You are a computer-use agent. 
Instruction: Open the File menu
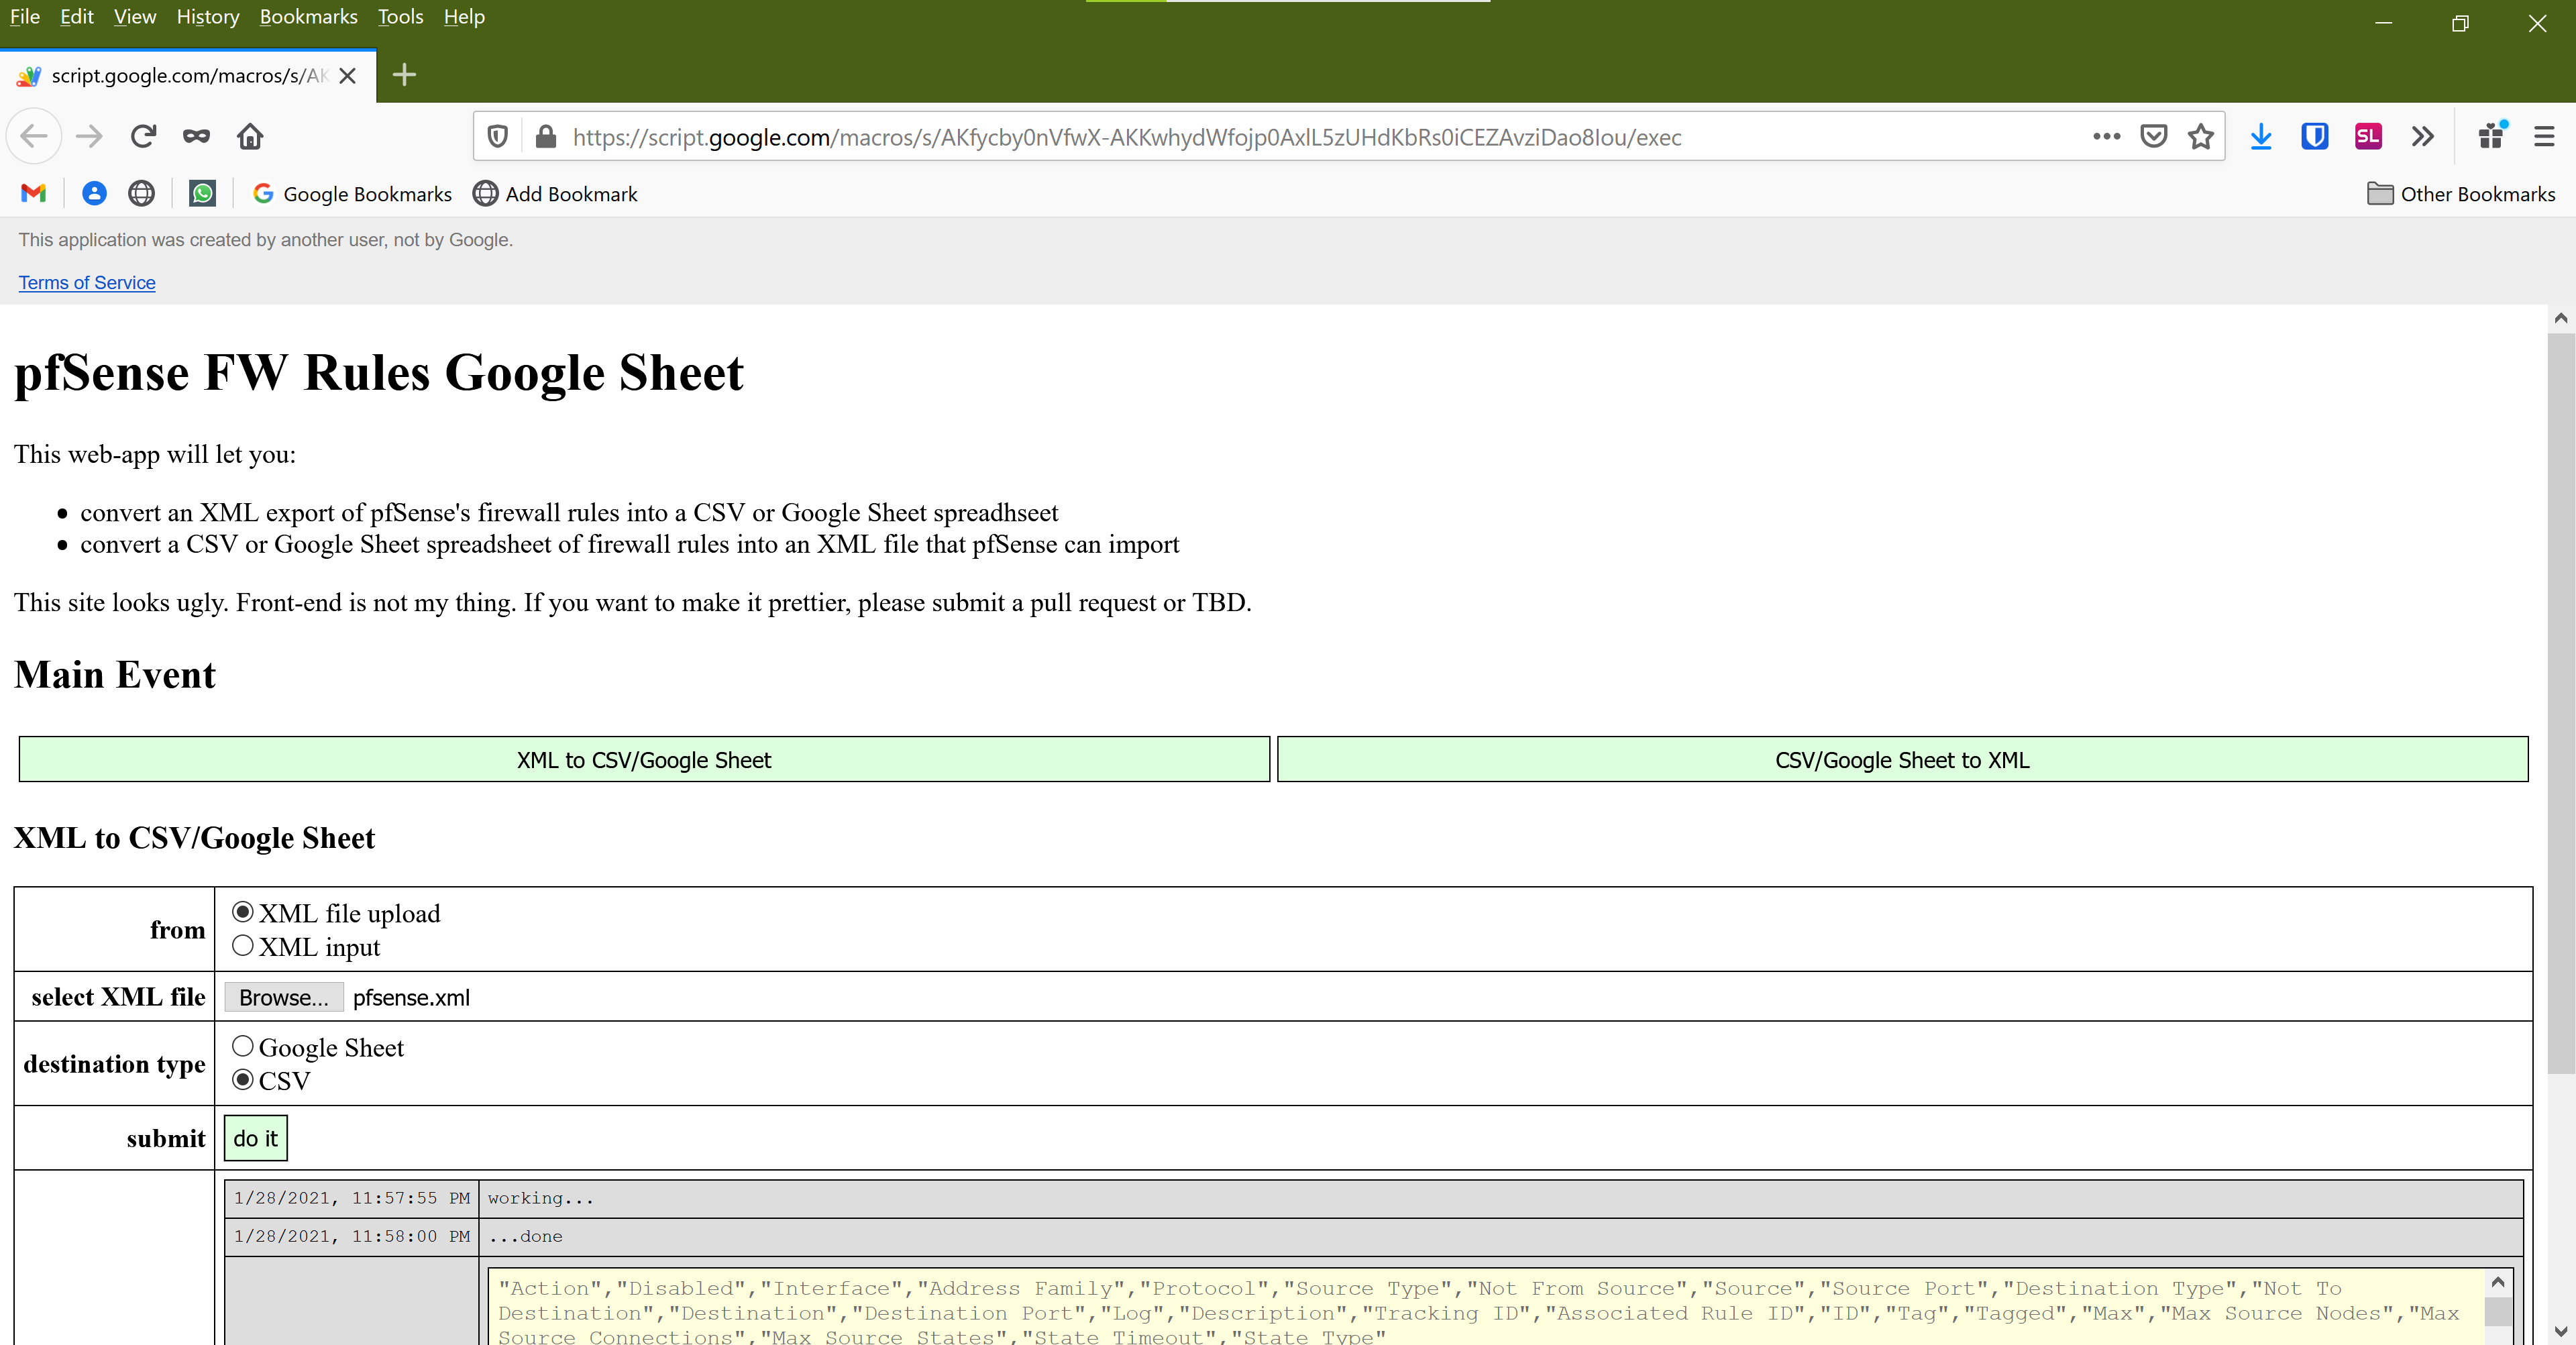pos(25,17)
